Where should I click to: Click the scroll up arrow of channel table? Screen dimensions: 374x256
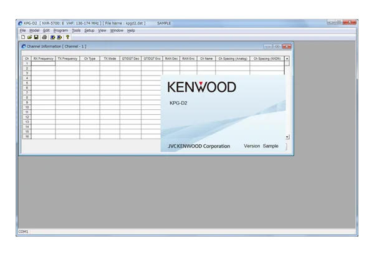click(287, 59)
